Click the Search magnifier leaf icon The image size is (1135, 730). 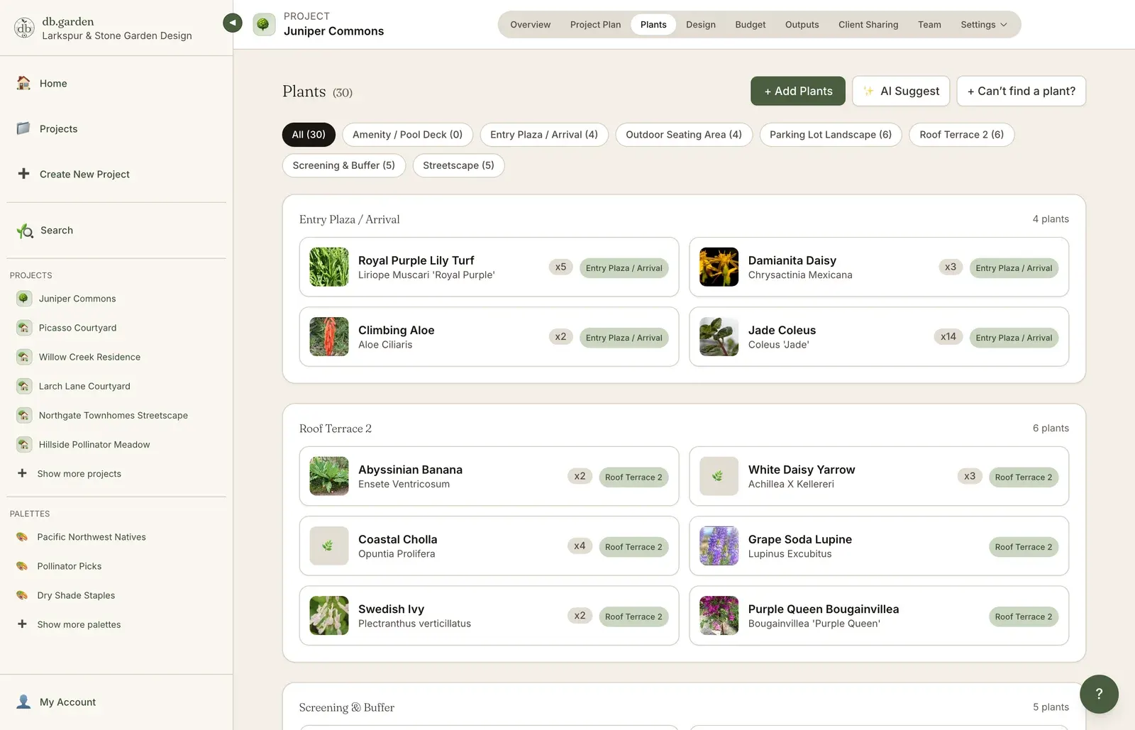point(25,231)
